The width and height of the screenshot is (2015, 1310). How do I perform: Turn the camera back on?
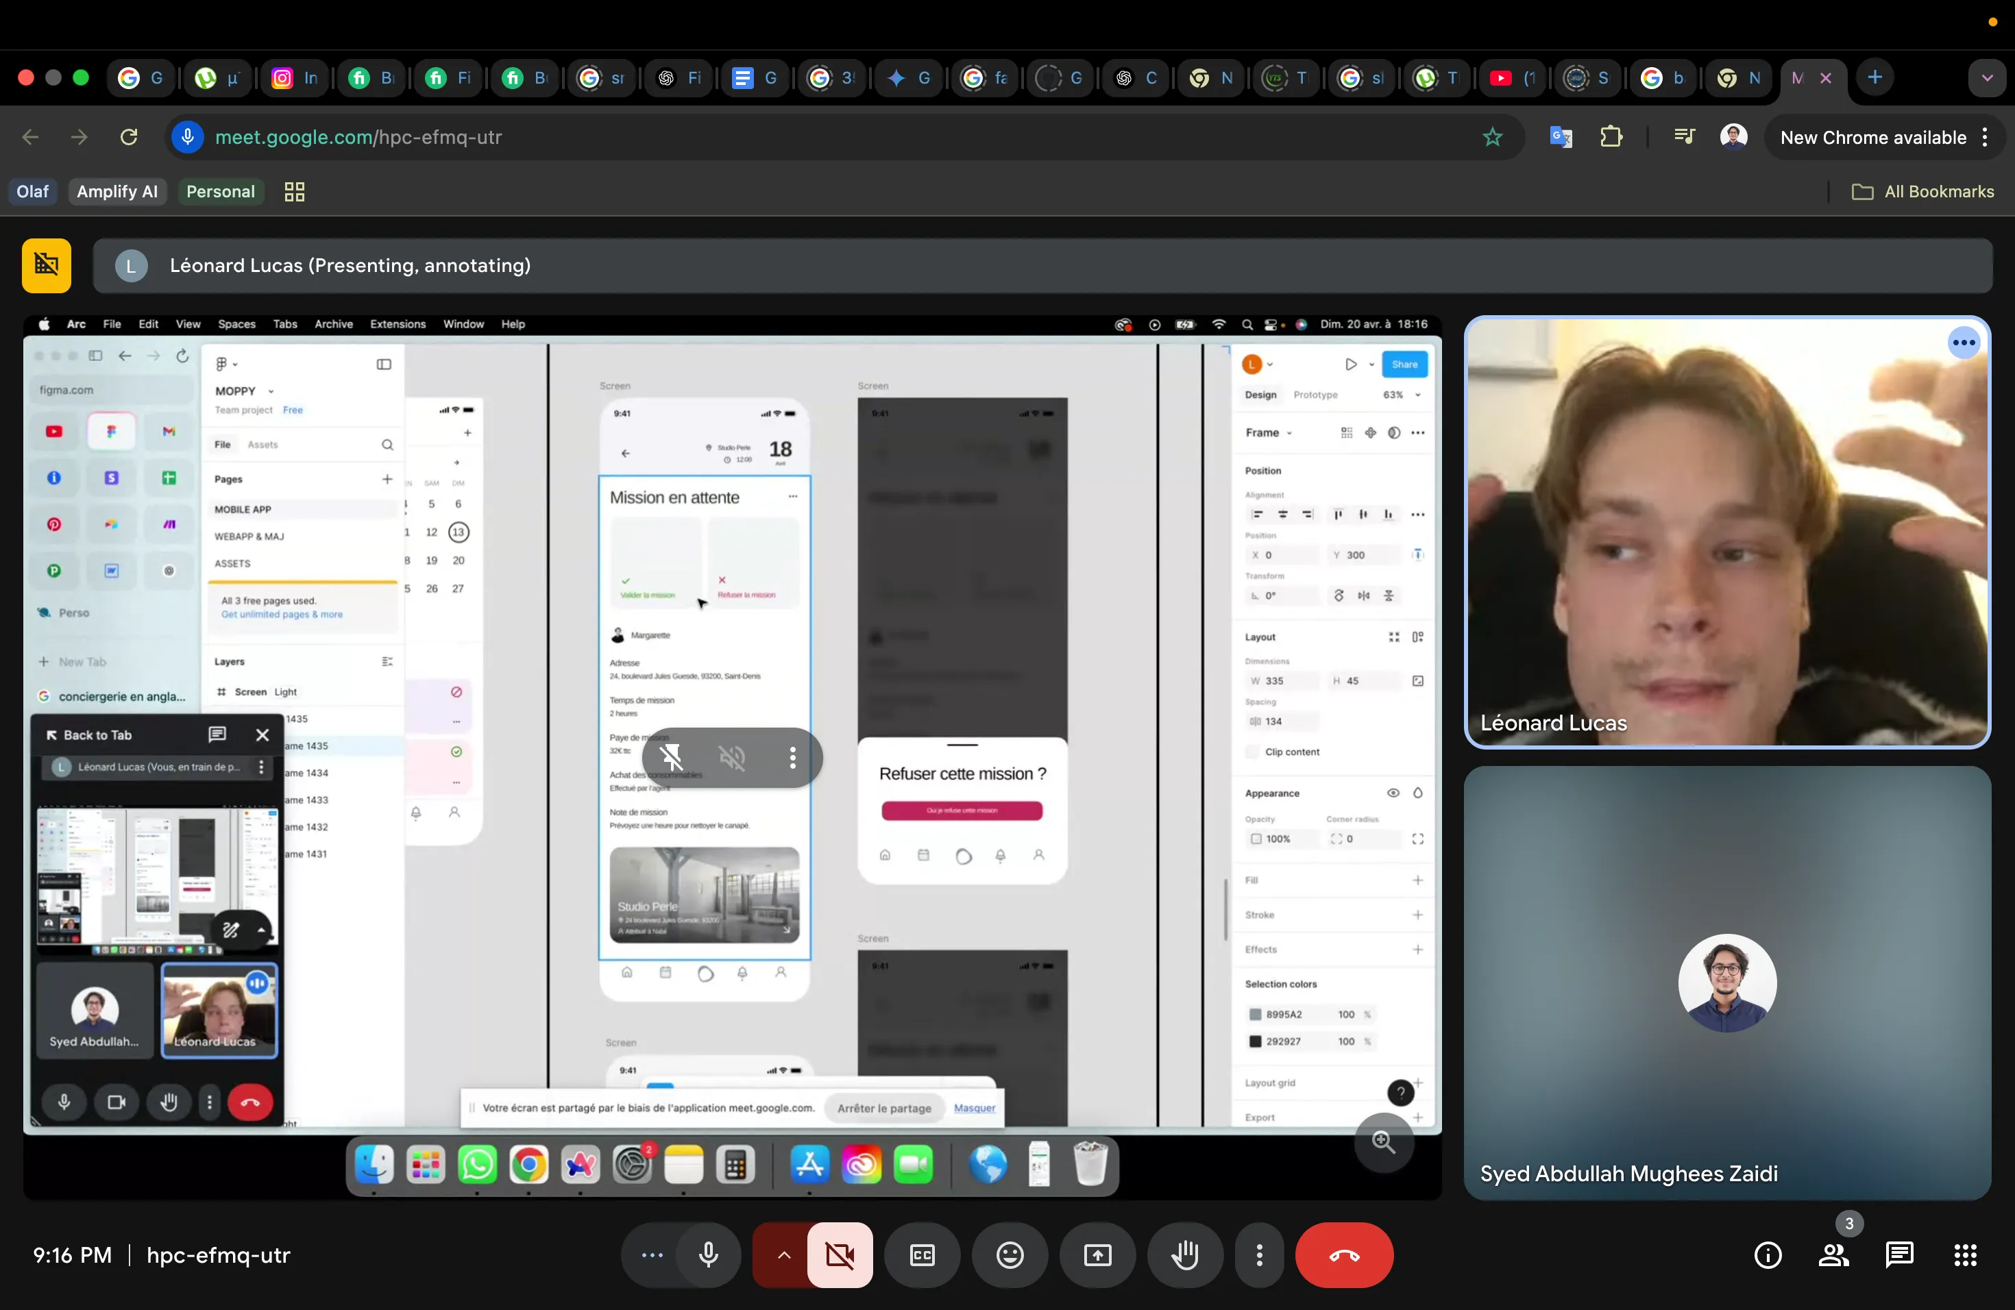[839, 1255]
